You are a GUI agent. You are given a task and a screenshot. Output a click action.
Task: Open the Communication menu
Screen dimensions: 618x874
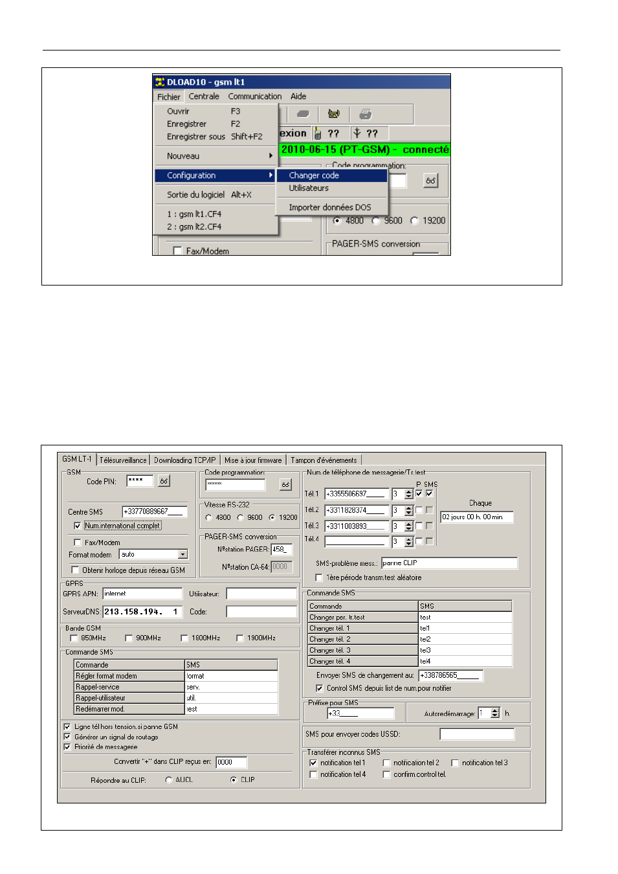pyautogui.click(x=255, y=96)
